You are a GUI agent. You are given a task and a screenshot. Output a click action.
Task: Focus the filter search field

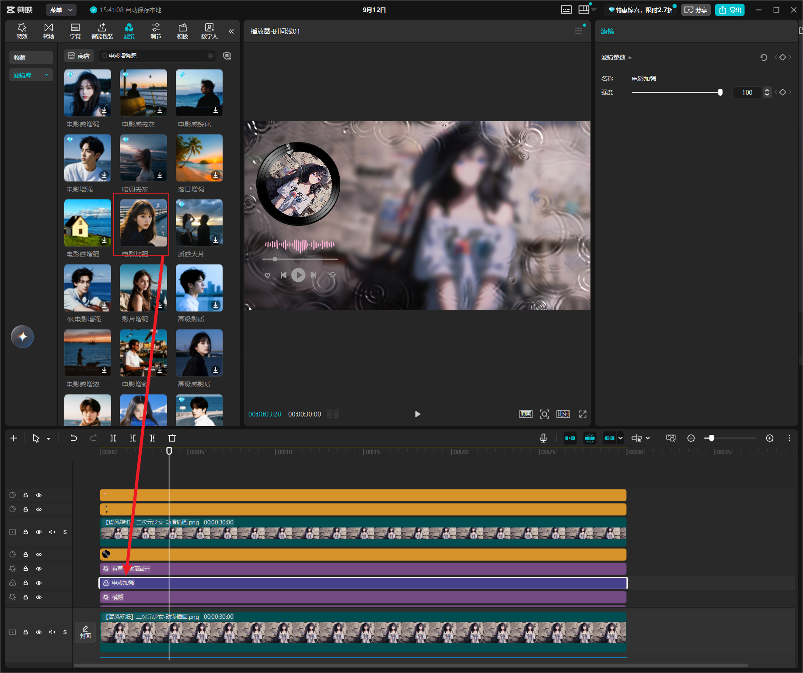tap(157, 56)
